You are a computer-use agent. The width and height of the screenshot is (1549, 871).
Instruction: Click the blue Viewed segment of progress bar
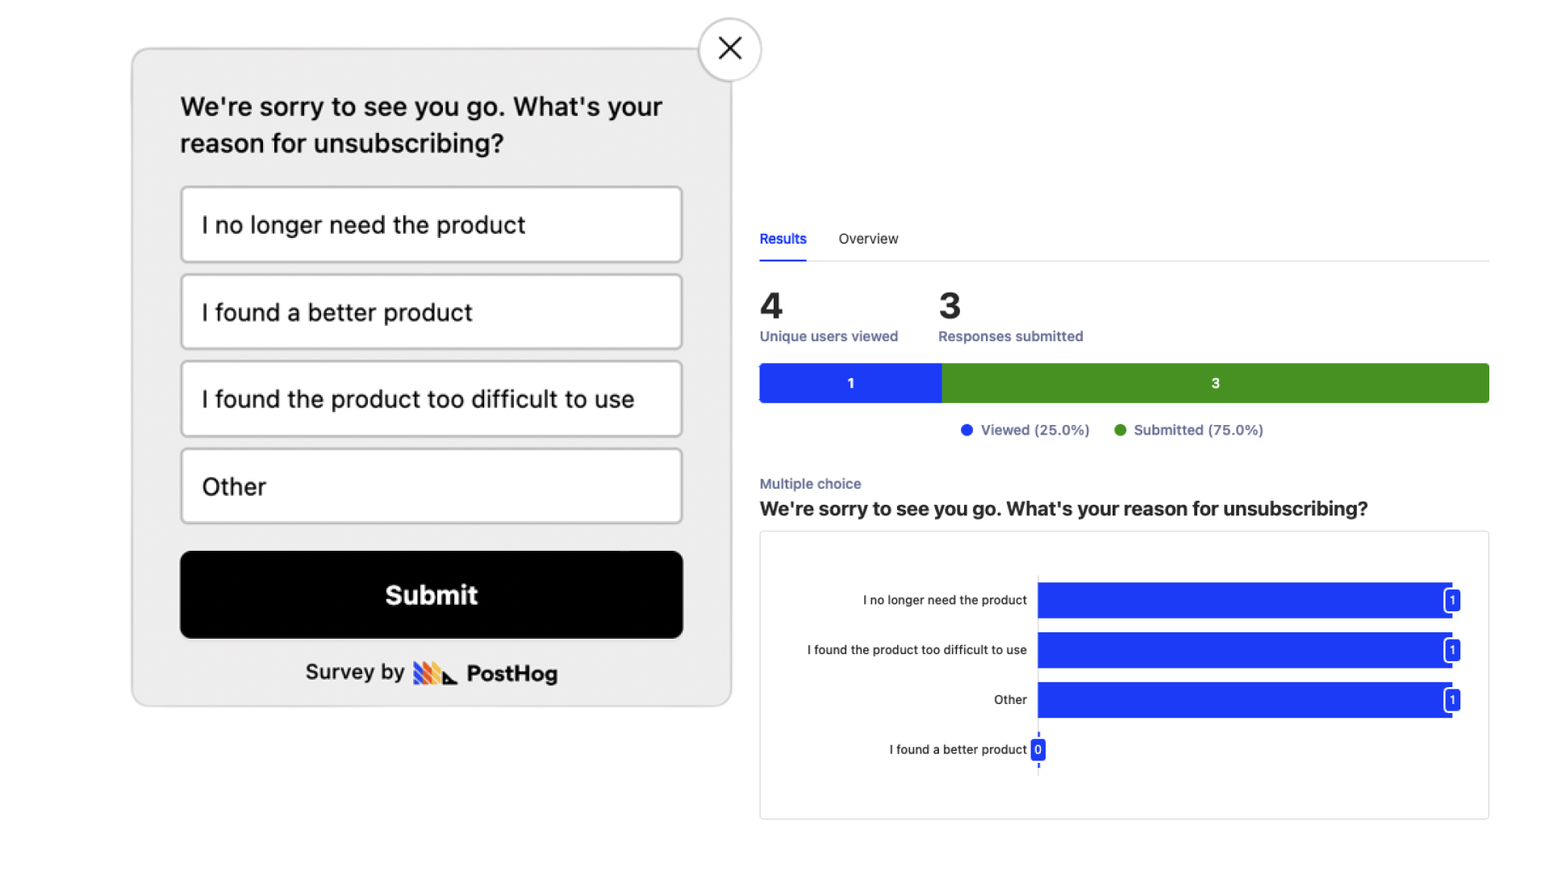850,383
